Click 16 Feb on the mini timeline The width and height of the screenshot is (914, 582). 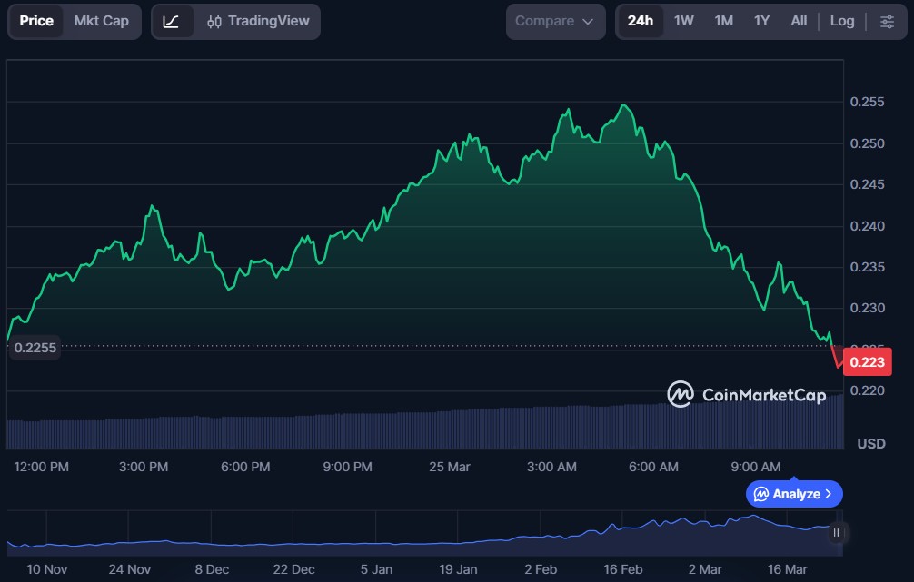click(x=622, y=569)
